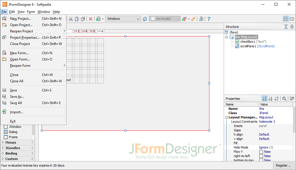296x170 pixels.
Task: Choose Exit from File menu
Action: point(34,121)
